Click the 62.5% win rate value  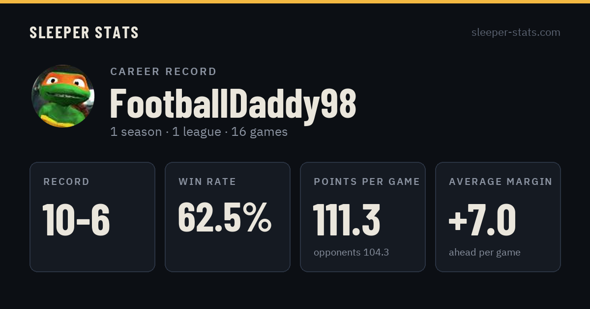click(225, 217)
